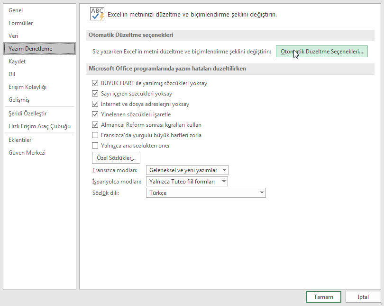Cancel the dialog with İptal
This screenshot has width=384, height=306.
pyautogui.click(x=363, y=297)
